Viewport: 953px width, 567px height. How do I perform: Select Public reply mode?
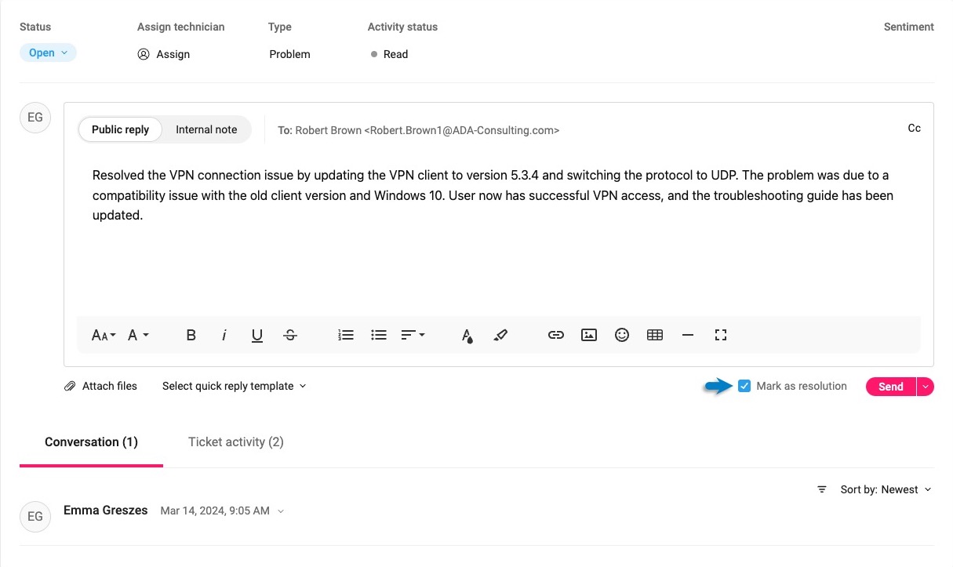tap(120, 129)
